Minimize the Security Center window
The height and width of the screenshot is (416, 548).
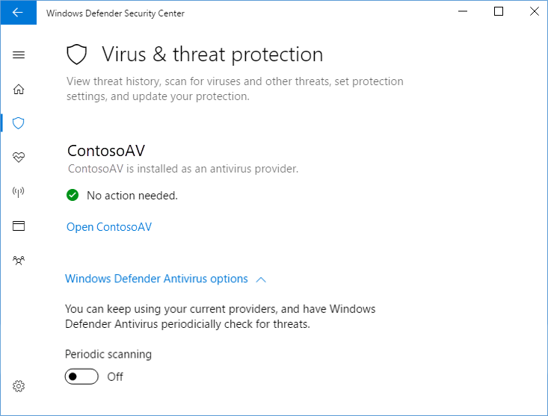pyautogui.click(x=465, y=12)
